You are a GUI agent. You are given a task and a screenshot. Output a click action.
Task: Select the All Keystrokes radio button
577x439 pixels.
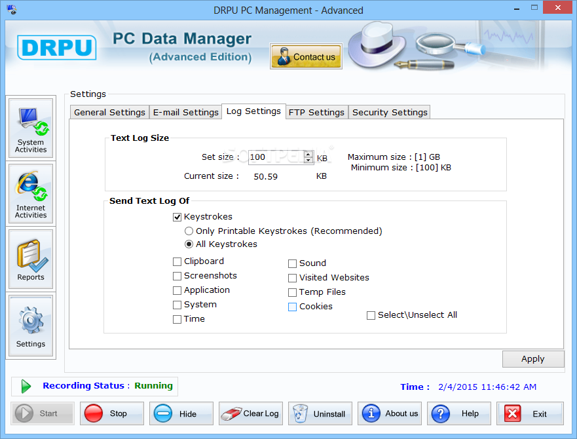coord(189,244)
